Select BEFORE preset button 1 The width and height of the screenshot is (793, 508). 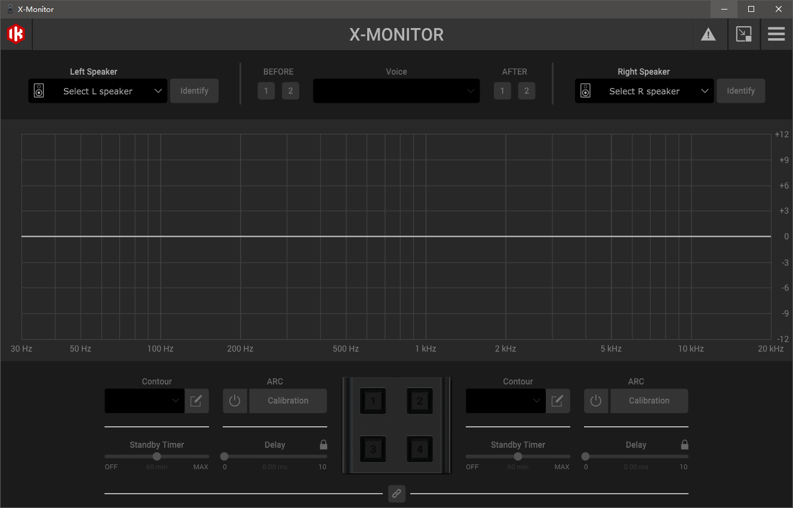(x=266, y=91)
